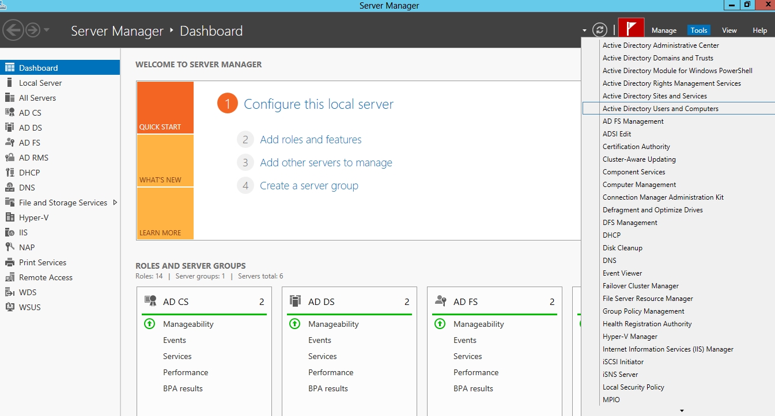Click the back navigation arrow

(13, 30)
